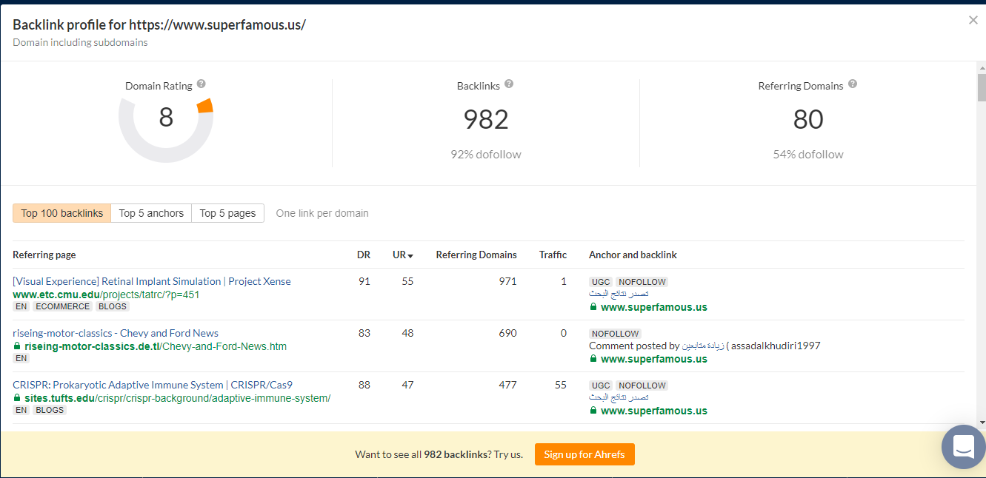Select the Top 100 backlinks tab
Viewport: 986px width, 478px height.
pyautogui.click(x=62, y=213)
